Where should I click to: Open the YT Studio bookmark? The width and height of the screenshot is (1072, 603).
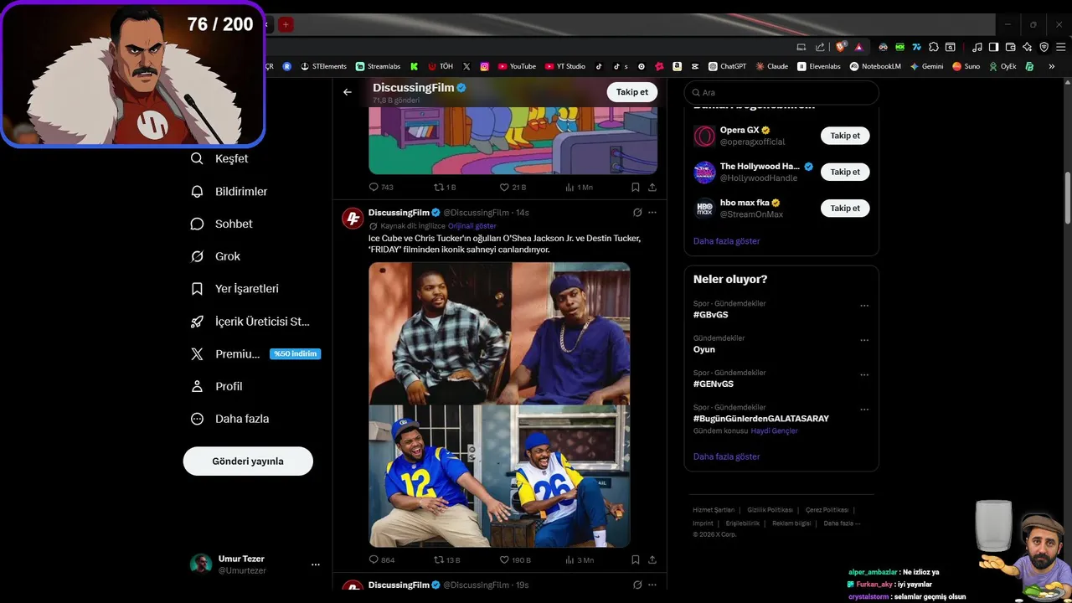point(565,66)
